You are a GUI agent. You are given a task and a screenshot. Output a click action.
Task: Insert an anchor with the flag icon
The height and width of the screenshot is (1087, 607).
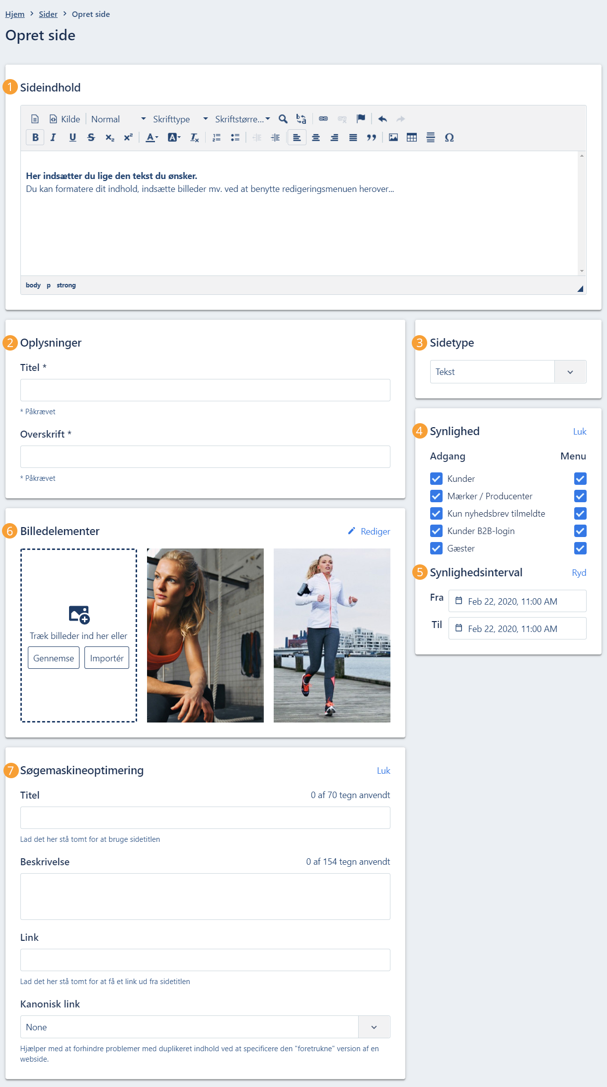pyautogui.click(x=361, y=119)
